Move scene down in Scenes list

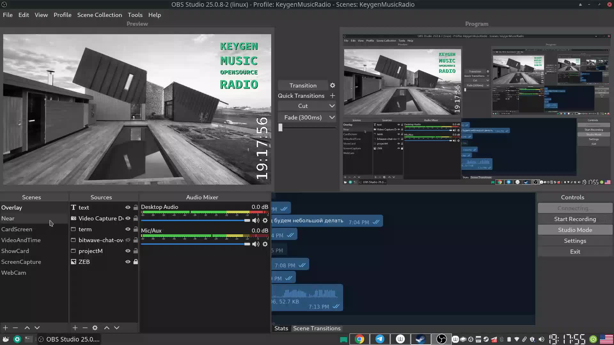[37, 327]
